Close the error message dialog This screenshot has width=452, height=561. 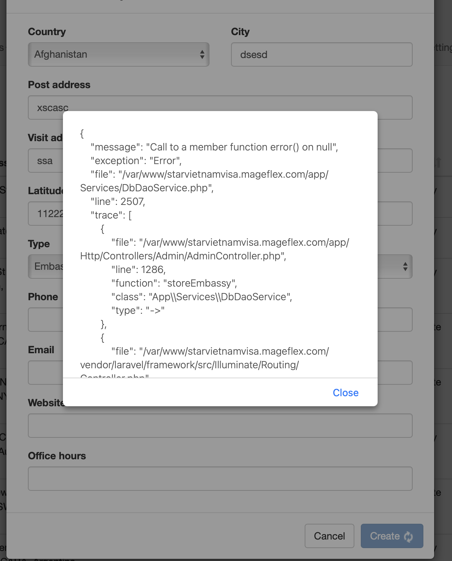pos(345,393)
